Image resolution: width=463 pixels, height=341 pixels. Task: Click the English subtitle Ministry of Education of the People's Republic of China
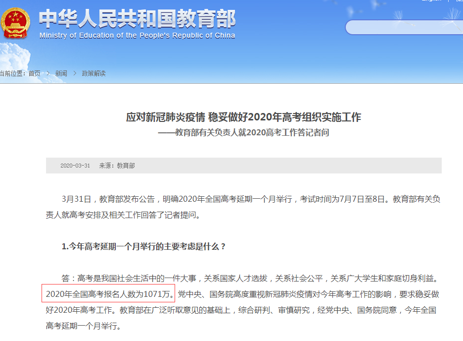point(138,36)
